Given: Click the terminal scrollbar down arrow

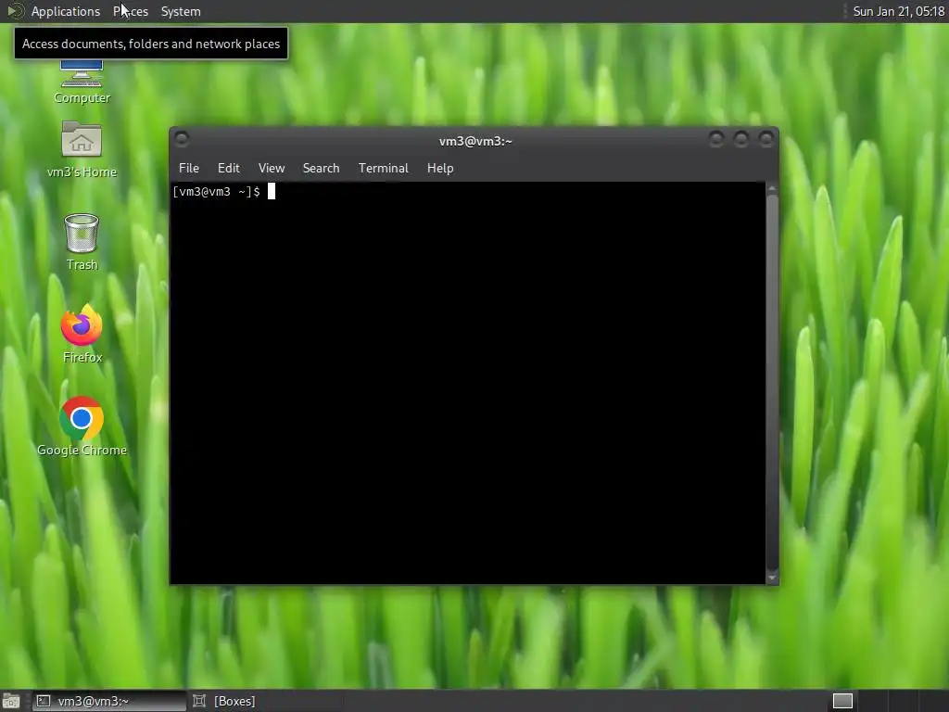Looking at the screenshot, I should (772, 578).
